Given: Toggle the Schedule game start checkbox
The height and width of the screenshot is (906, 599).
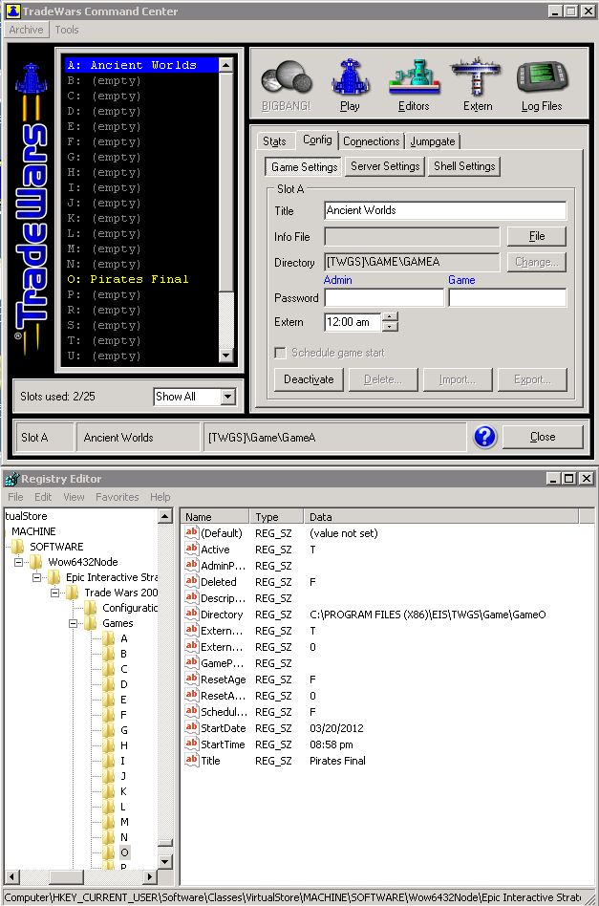Looking at the screenshot, I should [x=280, y=353].
